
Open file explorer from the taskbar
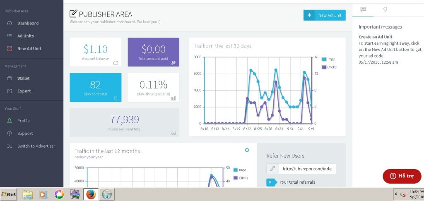(x=28, y=194)
